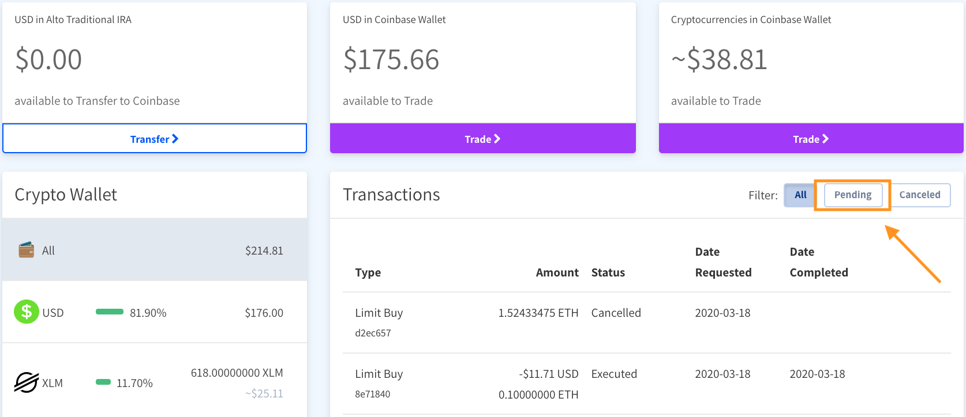This screenshot has height=417, width=966.
Task: Click the ~$25.11 XLM value
Action: 264,393
